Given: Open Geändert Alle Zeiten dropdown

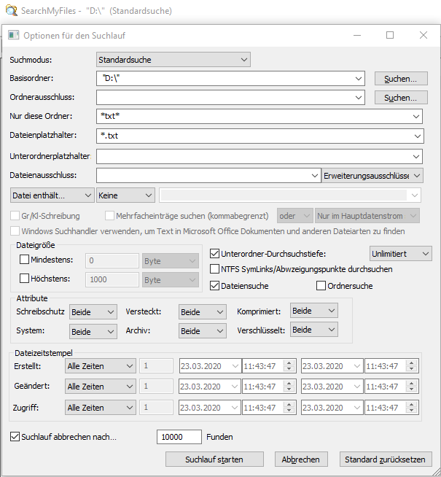Looking at the screenshot, I should click(x=101, y=387).
